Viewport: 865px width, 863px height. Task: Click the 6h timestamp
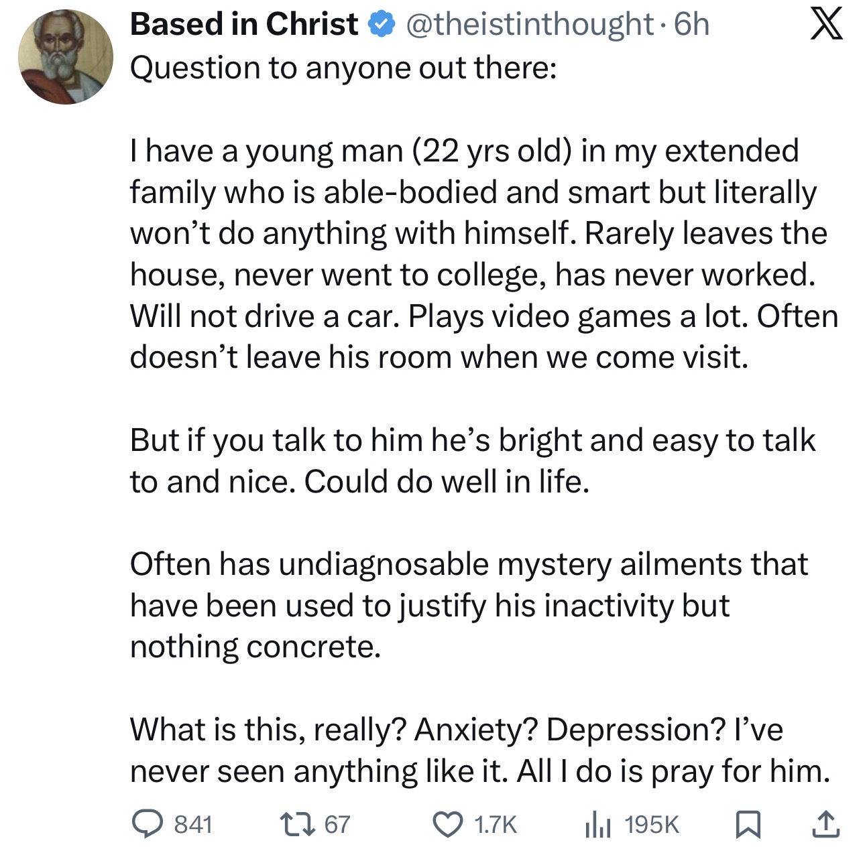coord(691,25)
